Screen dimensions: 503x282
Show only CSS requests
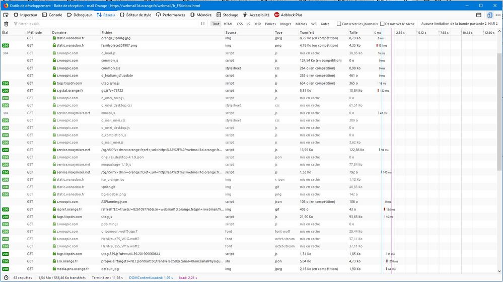[240, 24]
